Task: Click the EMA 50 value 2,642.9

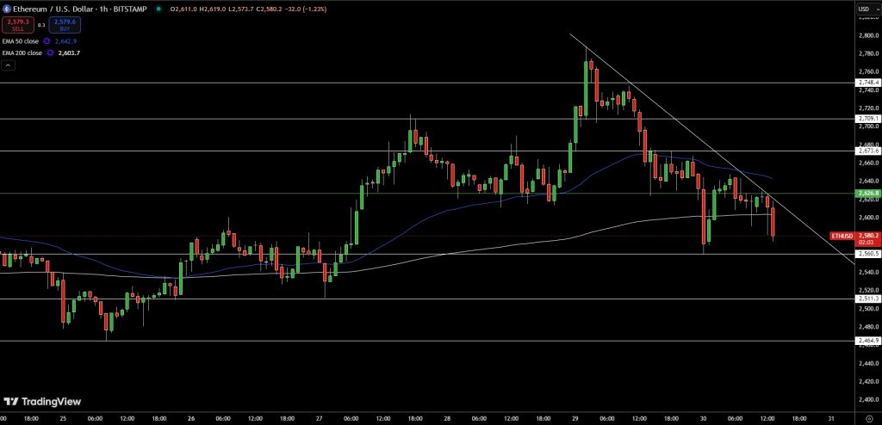Action: (65, 41)
